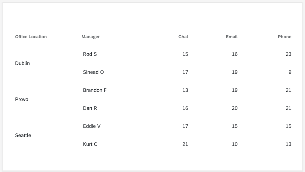The height and width of the screenshot is (172, 305).
Task: Click the Office Location column header
Action: tap(31, 37)
